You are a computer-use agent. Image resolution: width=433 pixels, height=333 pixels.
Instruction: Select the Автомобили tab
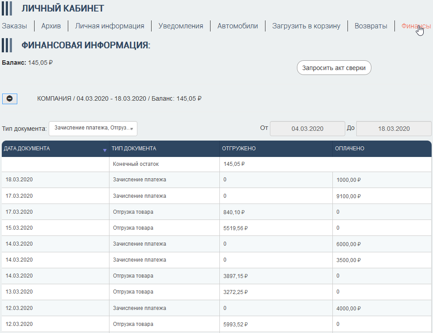tap(238, 26)
